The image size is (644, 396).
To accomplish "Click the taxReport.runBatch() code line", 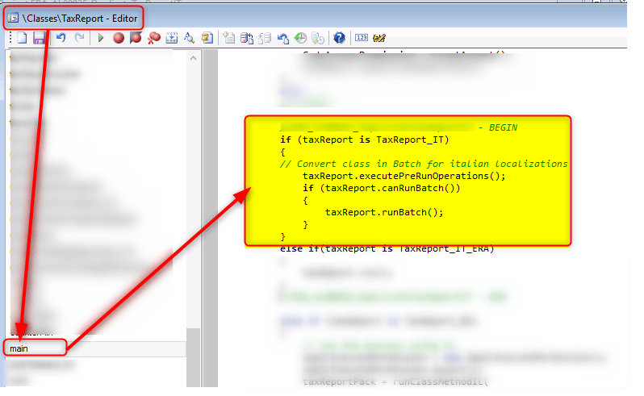I will click(384, 211).
